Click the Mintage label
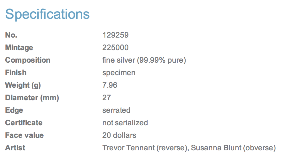287x161 pixels. [x=19, y=48]
